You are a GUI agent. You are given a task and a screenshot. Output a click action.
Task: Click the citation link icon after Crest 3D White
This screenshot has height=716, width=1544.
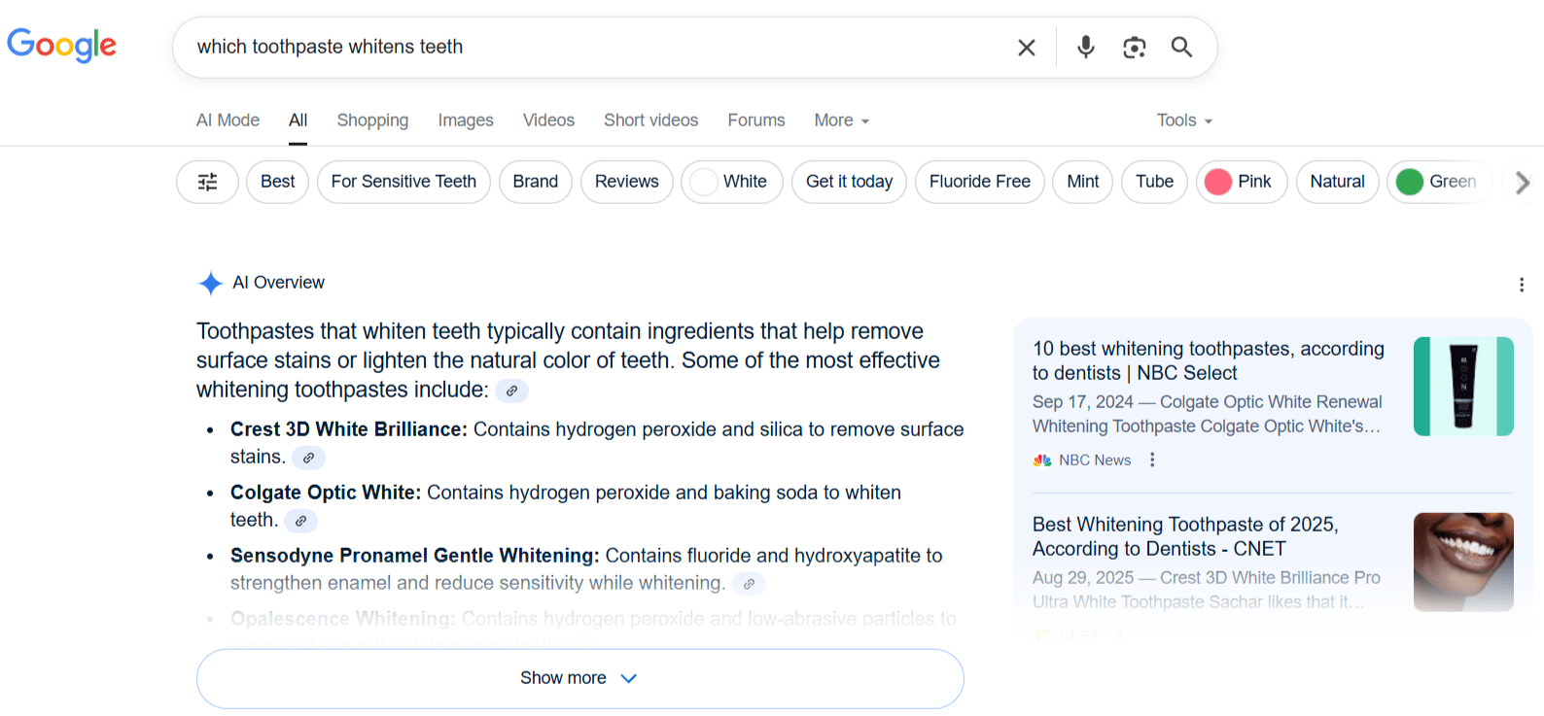(x=308, y=457)
